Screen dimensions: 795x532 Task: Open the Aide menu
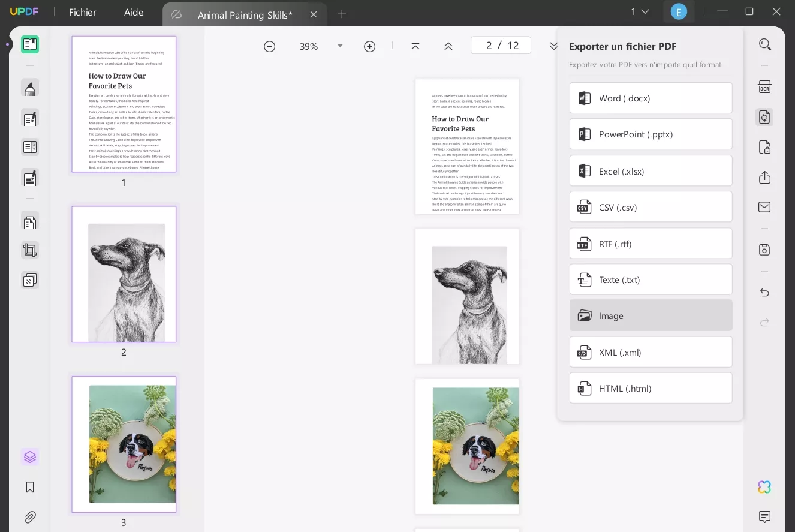[x=133, y=12]
